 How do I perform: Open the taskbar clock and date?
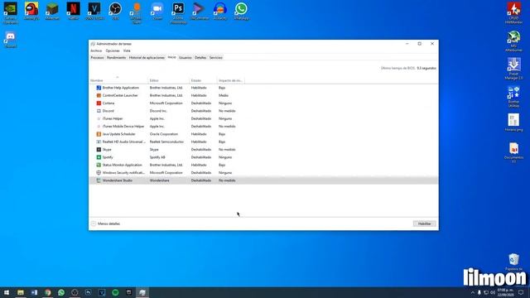[x=506, y=292]
